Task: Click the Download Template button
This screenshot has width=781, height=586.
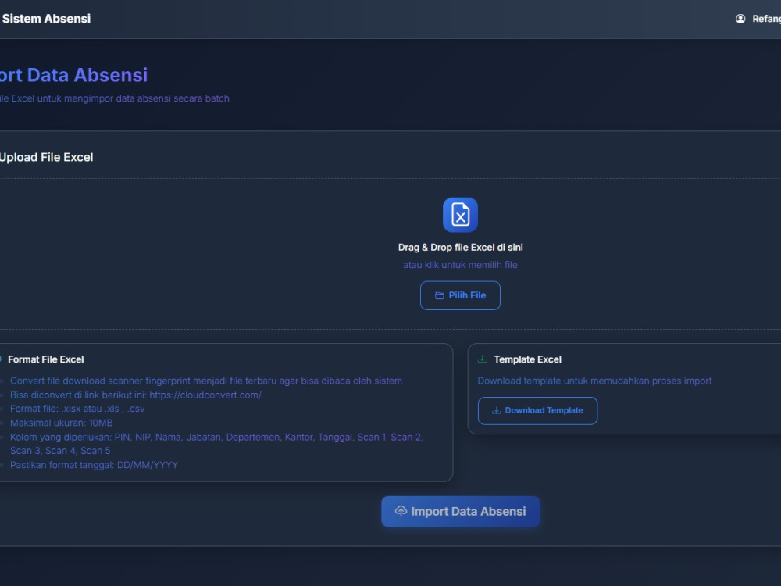Action: pyautogui.click(x=537, y=411)
